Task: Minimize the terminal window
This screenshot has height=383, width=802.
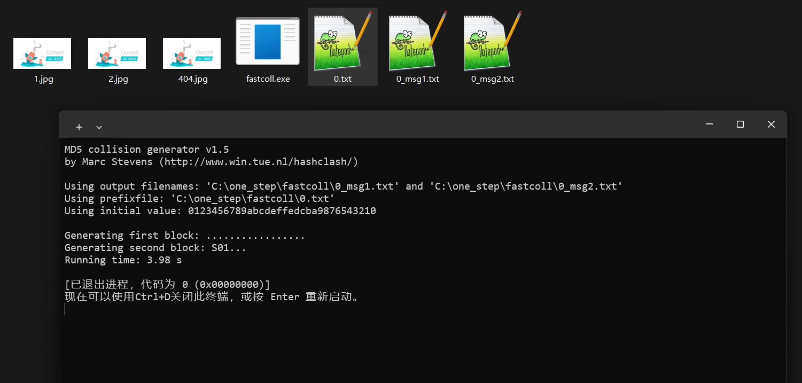Action: tap(709, 124)
